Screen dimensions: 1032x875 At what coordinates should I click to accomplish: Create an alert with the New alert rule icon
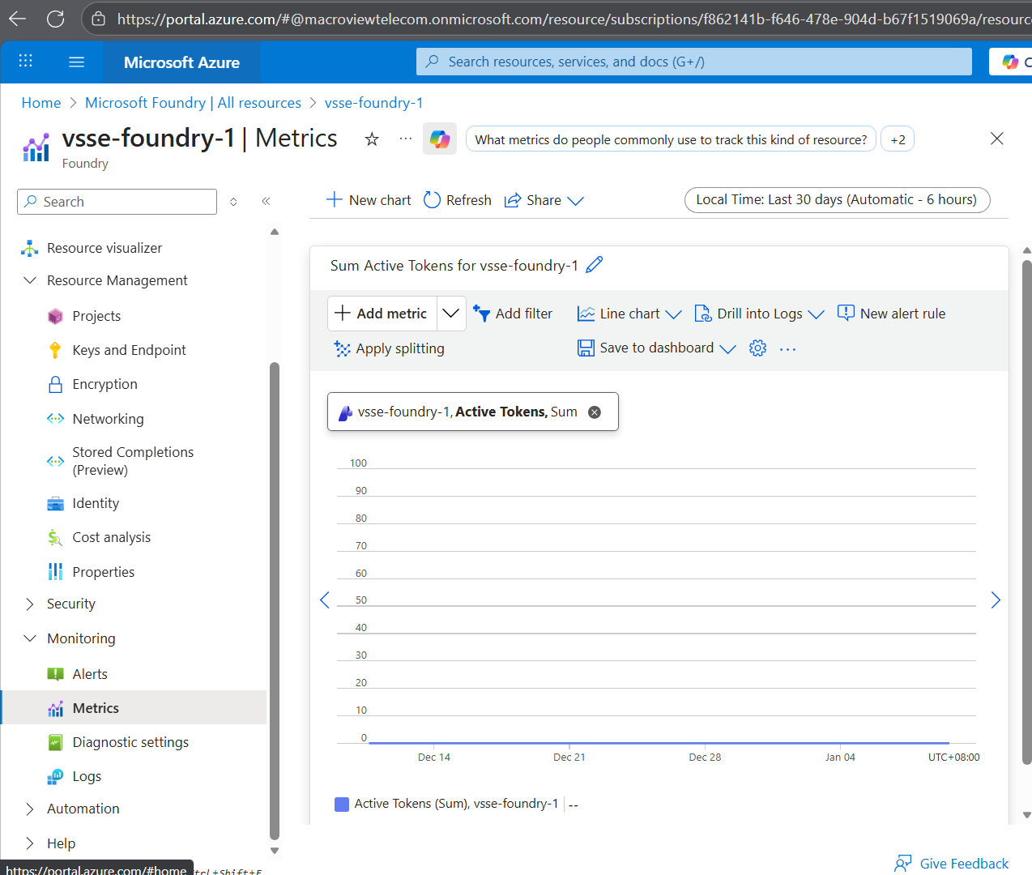click(x=845, y=313)
